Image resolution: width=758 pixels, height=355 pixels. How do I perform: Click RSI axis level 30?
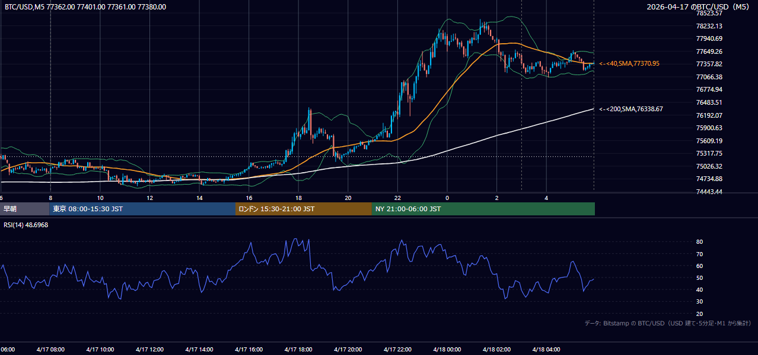699,301
